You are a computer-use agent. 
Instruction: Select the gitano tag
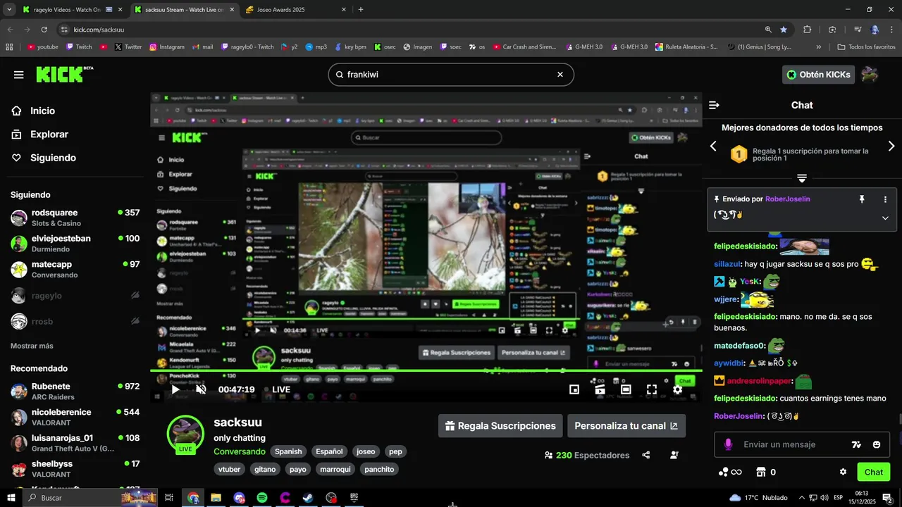coord(265,469)
